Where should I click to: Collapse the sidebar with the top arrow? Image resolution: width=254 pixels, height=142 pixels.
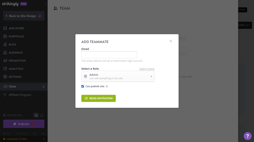pos(45,4)
